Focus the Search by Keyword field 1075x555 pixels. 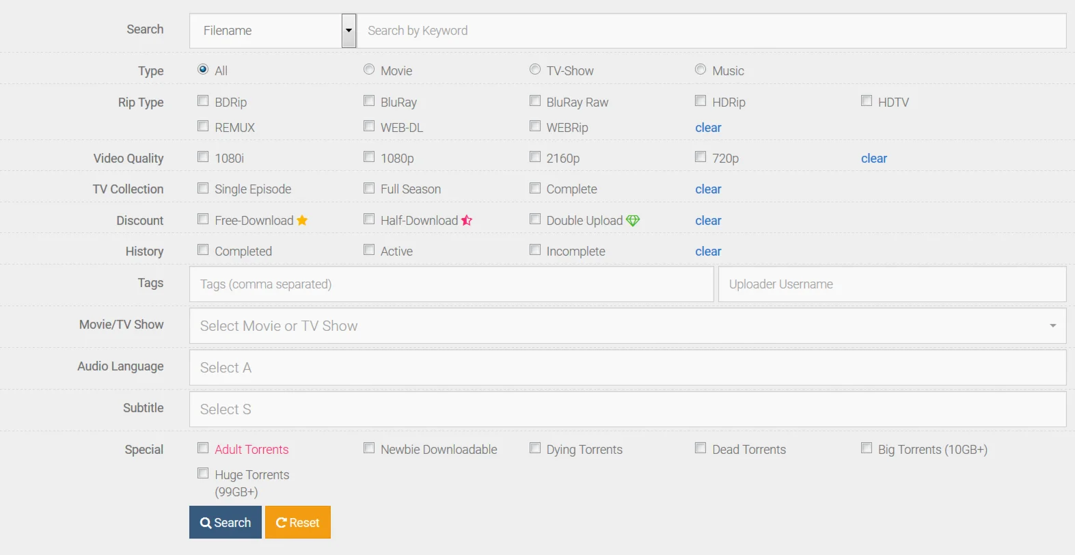[x=711, y=31]
